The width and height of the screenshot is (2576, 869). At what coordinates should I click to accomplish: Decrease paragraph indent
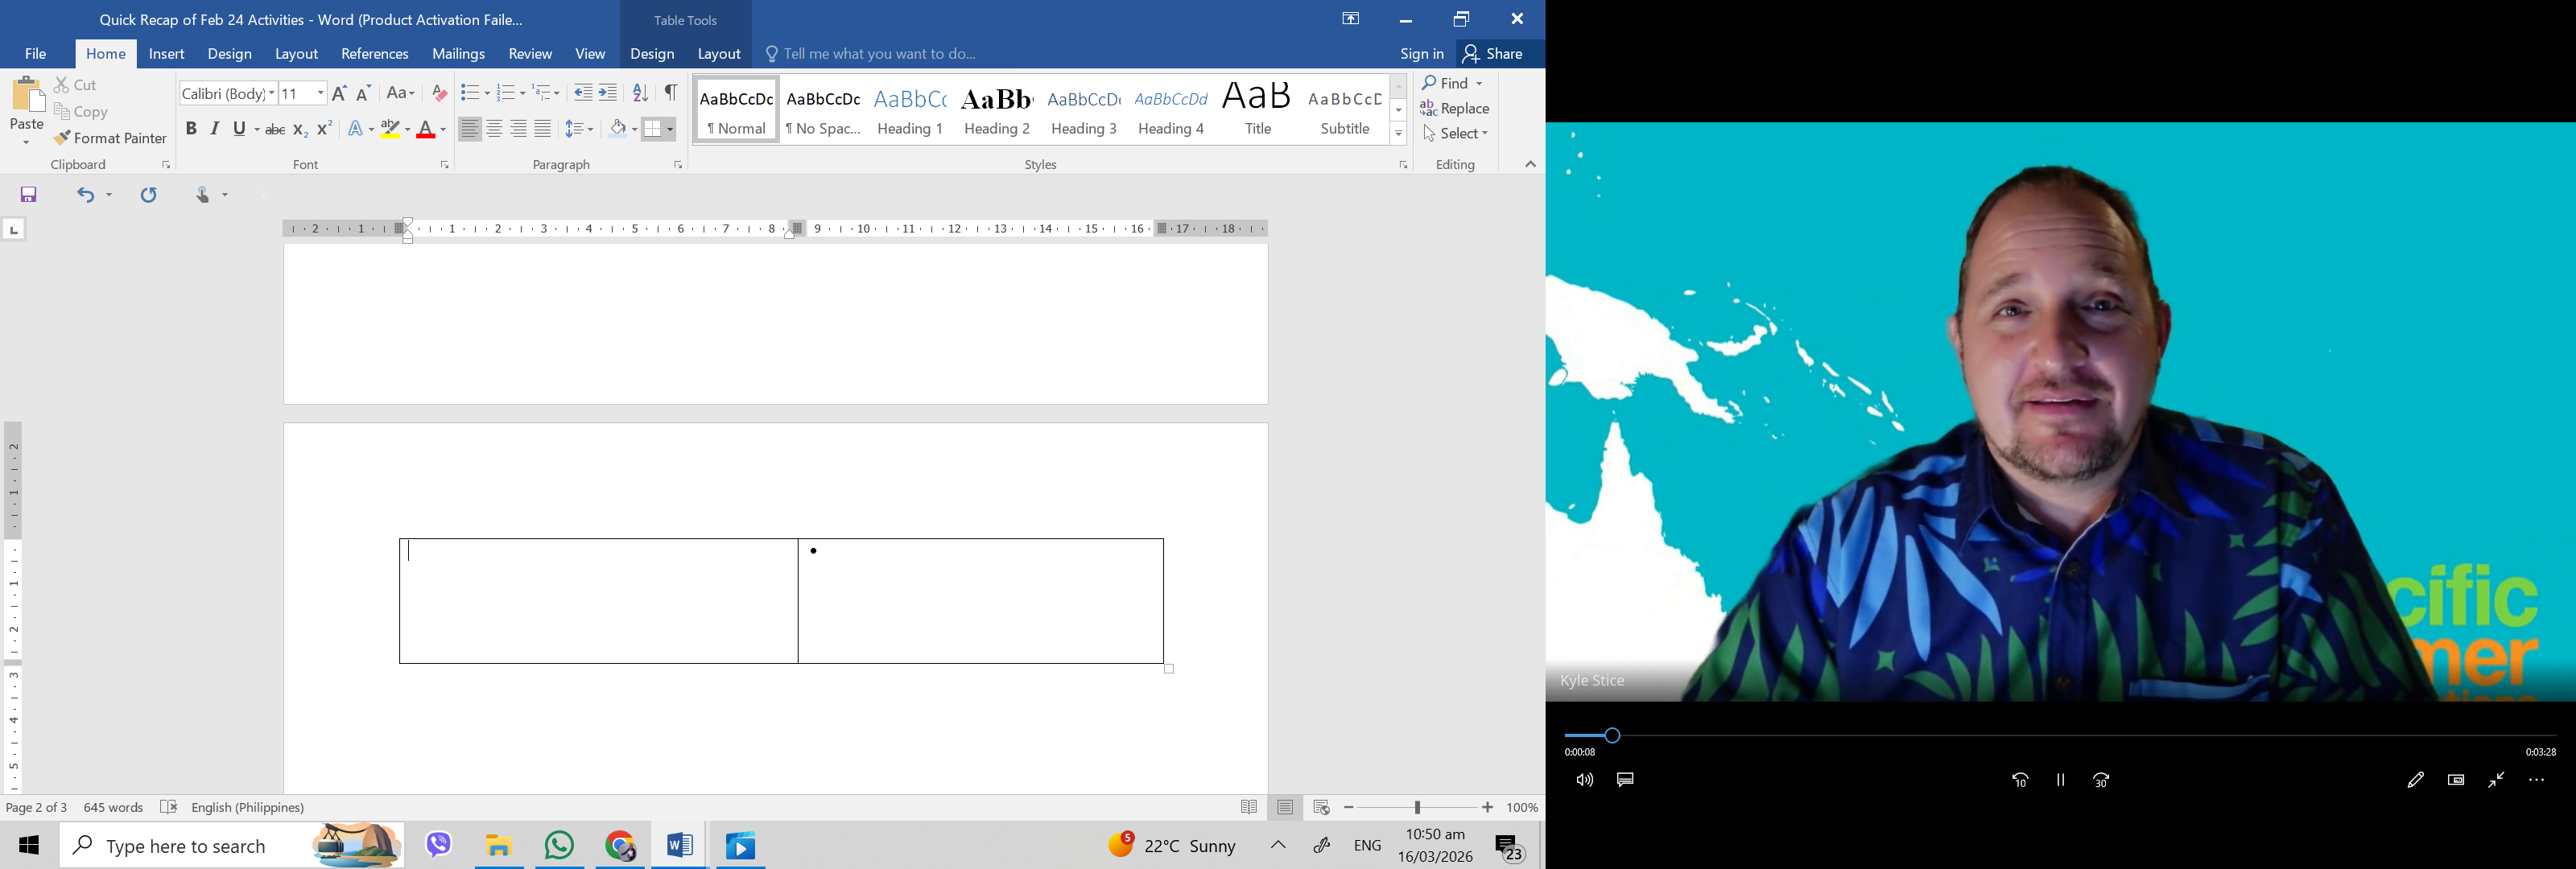[583, 93]
